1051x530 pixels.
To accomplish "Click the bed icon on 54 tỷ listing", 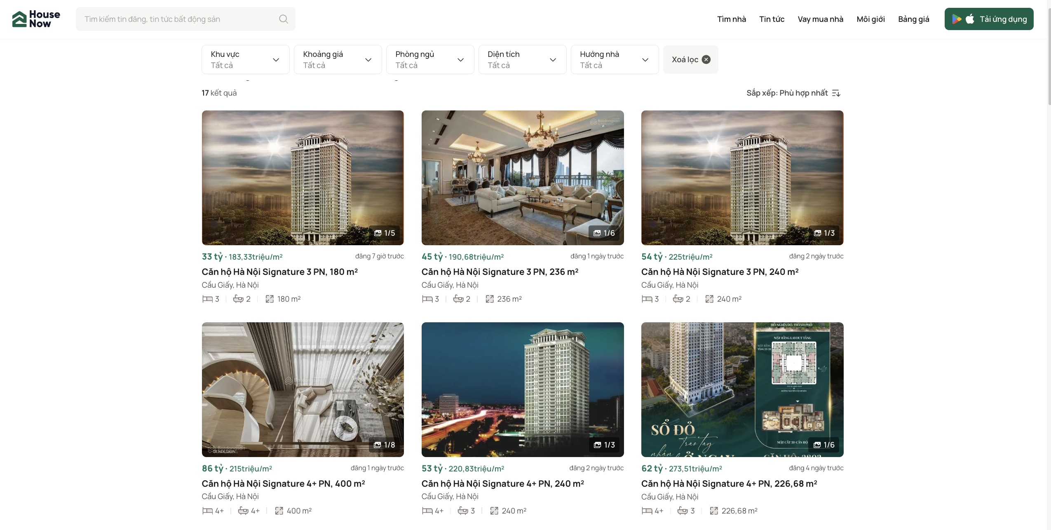I will coord(647,299).
